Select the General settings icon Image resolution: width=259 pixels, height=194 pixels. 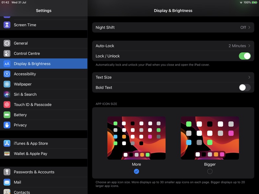6,43
